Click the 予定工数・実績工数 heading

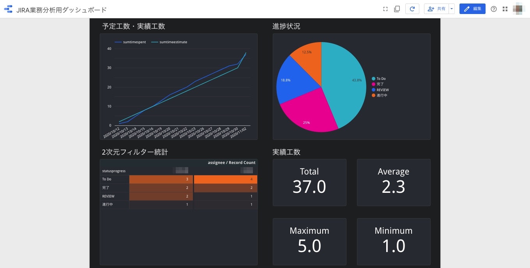point(133,26)
